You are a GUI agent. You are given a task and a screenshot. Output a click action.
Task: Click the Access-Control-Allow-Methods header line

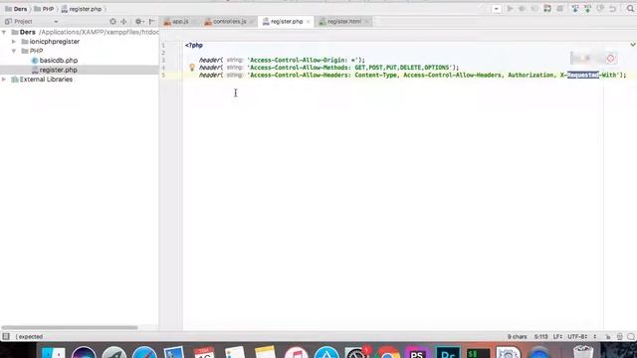[328, 68]
